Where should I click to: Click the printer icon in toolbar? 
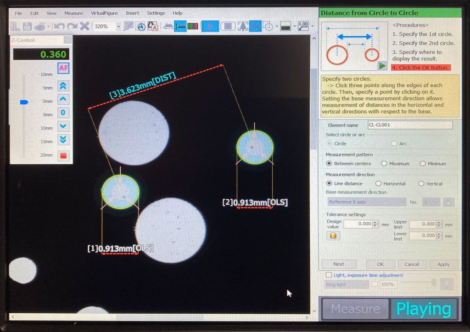coord(40,27)
